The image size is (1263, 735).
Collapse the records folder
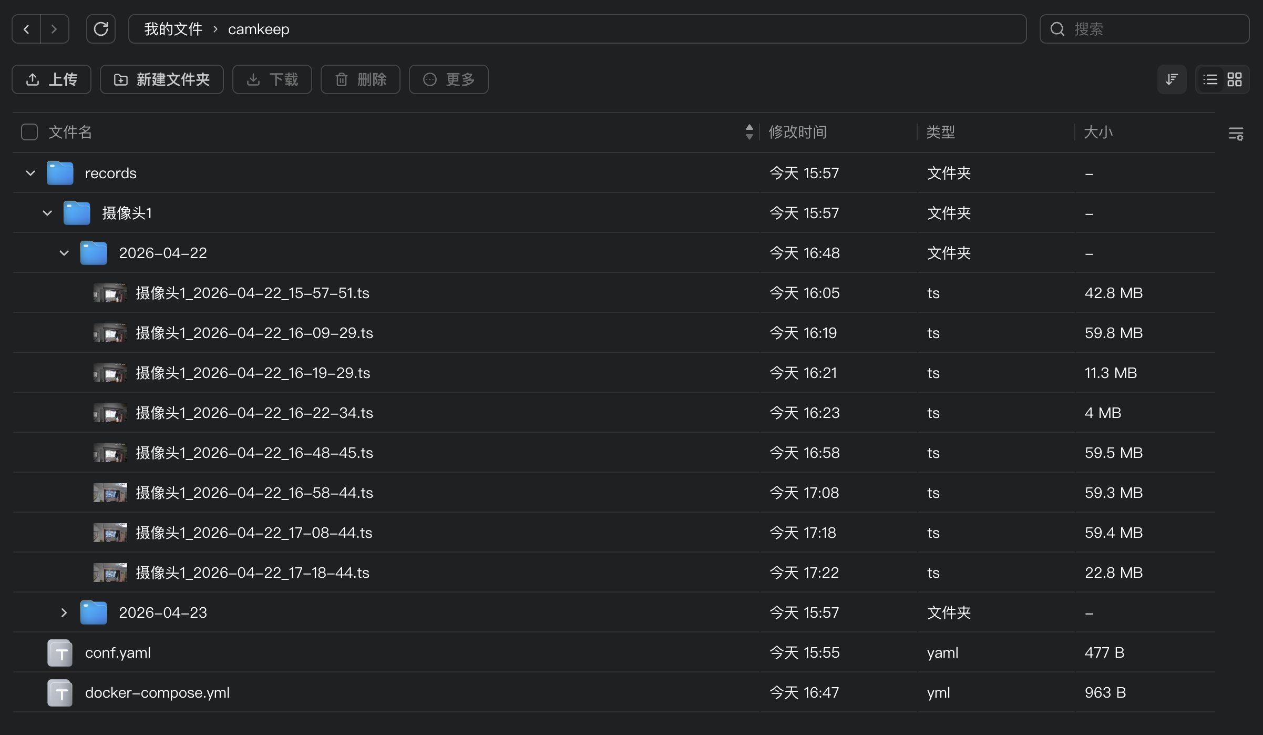click(30, 173)
